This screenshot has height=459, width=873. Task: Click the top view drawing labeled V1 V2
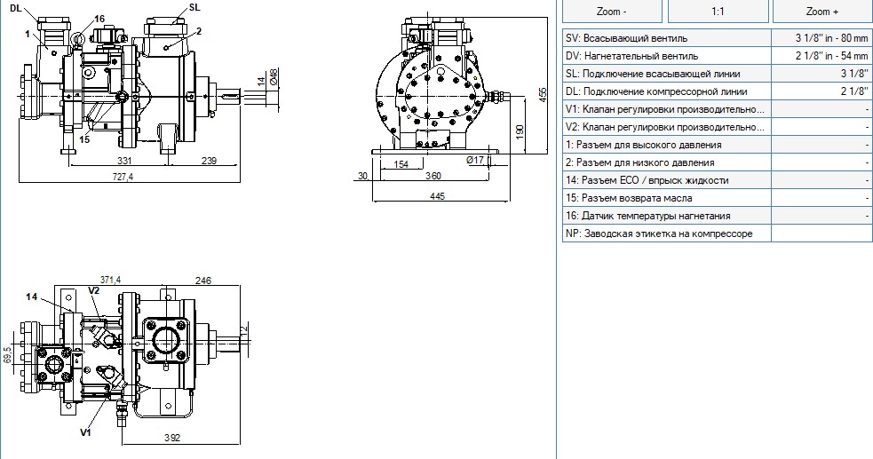128,361
